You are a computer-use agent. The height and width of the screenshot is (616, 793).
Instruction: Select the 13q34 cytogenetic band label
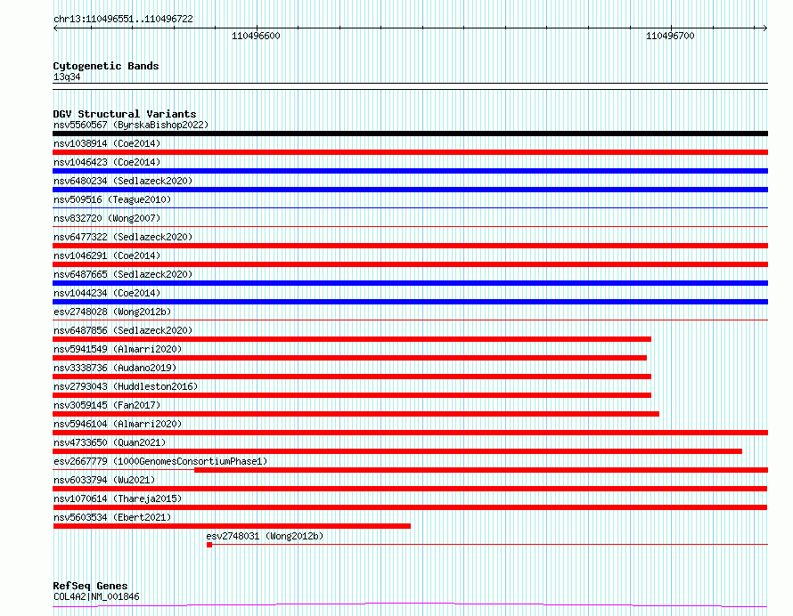67,77
